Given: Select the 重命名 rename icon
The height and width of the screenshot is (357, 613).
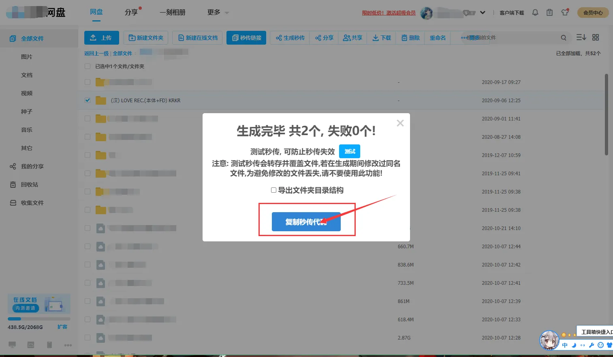Looking at the screenshot, I should click(x=437, y=37).
